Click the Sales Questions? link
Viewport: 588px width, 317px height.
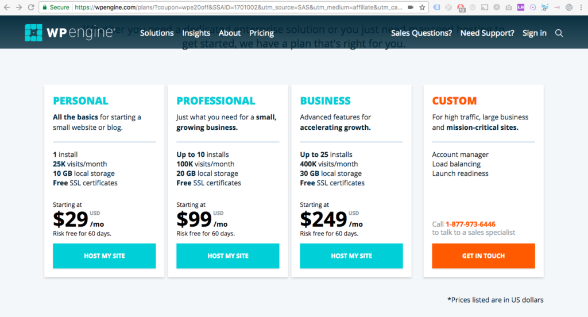tap(421, 33)
